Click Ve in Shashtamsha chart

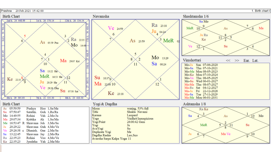pos(190,46)
